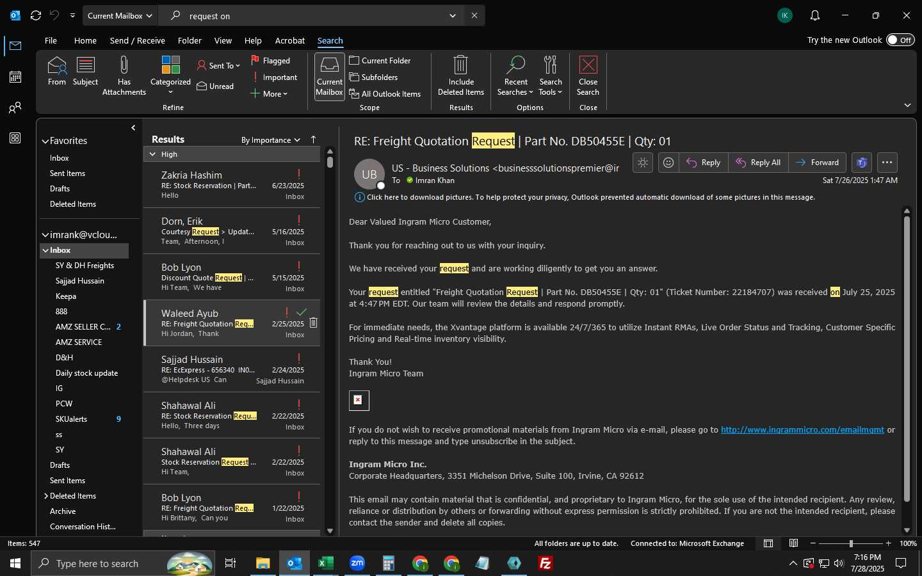Viewport: 922px width, 576px height.
Task: Filter results with Has Attachments
Action: (x=124, y=76)
